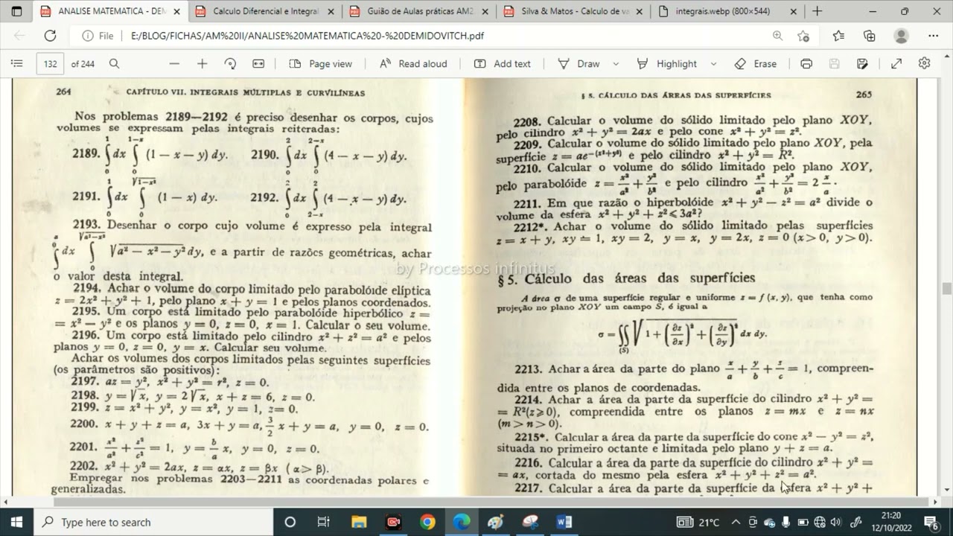Show hidden system tray icons

736,522
